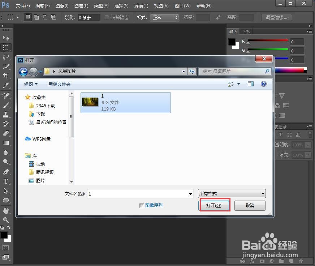
Task: Switch to the 色板 tab
Action: click(x=246, y=31)
